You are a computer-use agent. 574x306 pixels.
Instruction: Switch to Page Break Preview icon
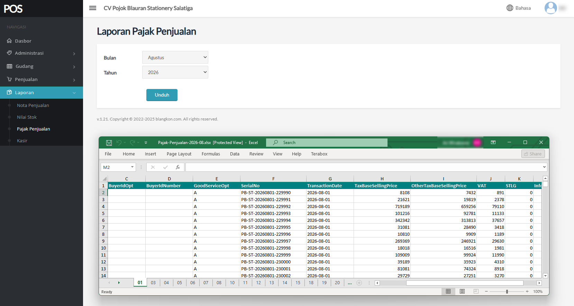[x=476, y=291]
